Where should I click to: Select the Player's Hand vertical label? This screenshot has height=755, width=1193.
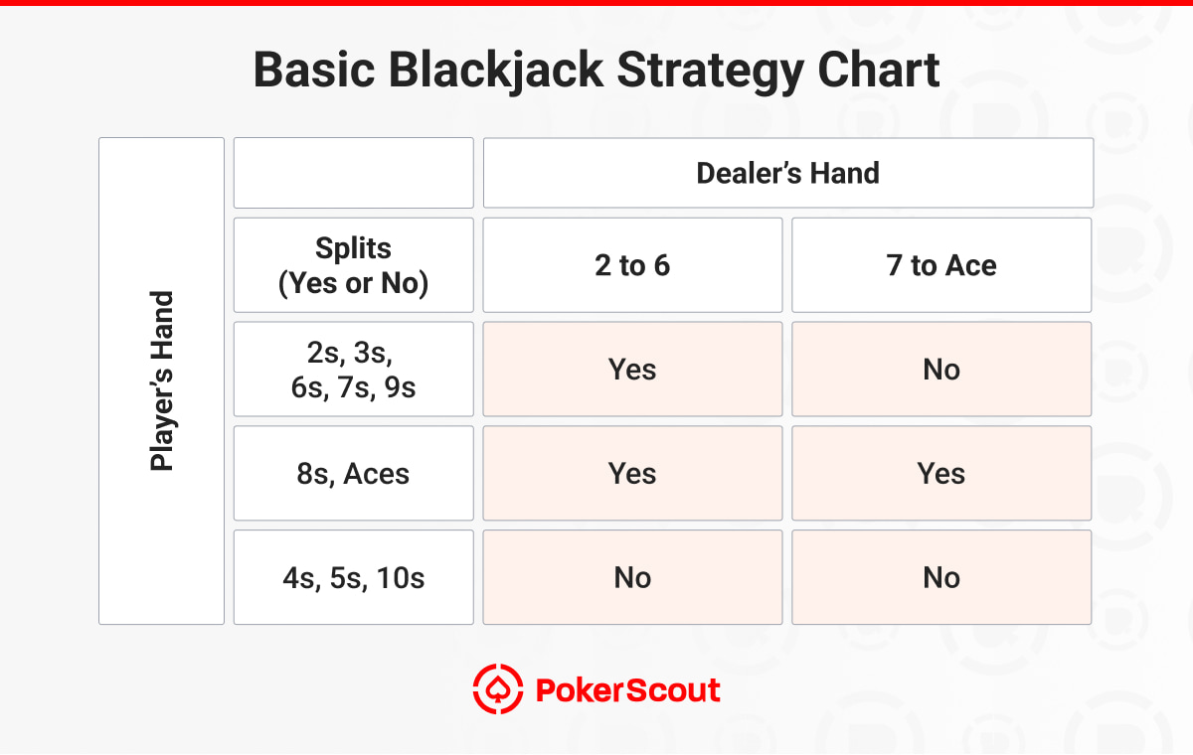point(161,380)
